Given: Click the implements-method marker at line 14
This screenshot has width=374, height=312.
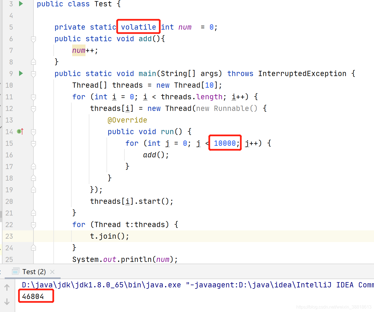Looking at the screenshot, I should coord(20,131).
